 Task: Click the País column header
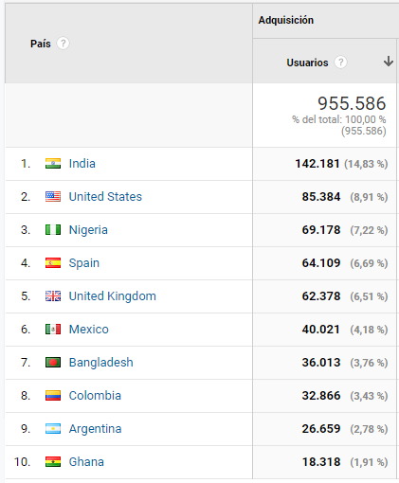41,44
